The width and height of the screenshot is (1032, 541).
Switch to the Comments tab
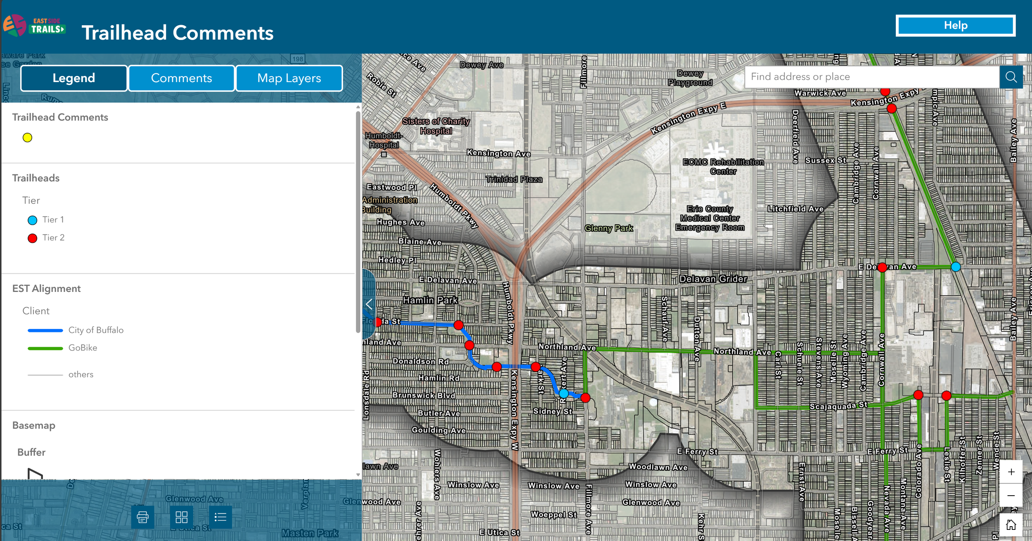[x=182, y=78]
